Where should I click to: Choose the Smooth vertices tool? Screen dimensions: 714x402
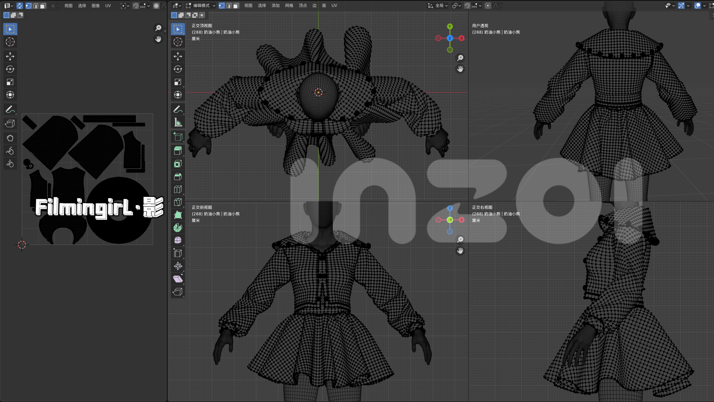click(178, 240)
